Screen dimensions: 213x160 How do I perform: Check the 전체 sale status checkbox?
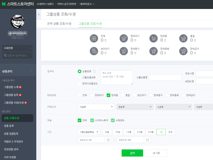click(80, 95)
